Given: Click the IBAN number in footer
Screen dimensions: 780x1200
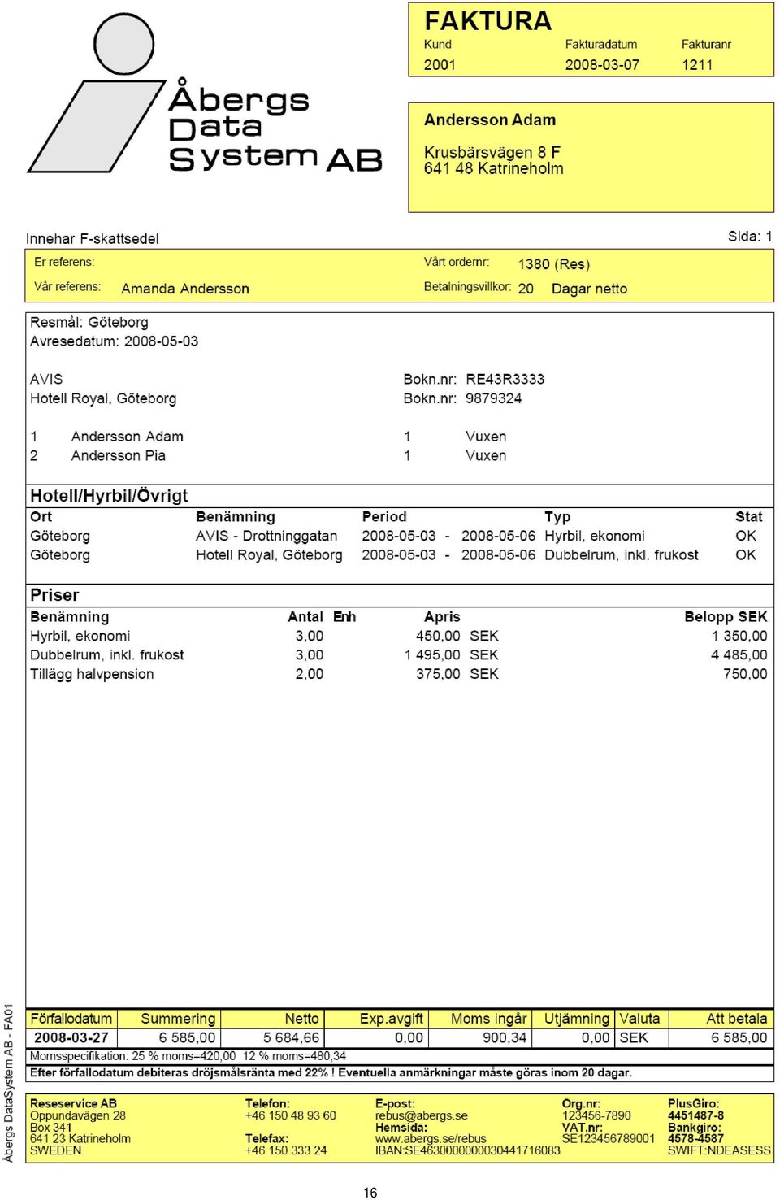Looking at the screenshot, I should tap(468, 1150).
